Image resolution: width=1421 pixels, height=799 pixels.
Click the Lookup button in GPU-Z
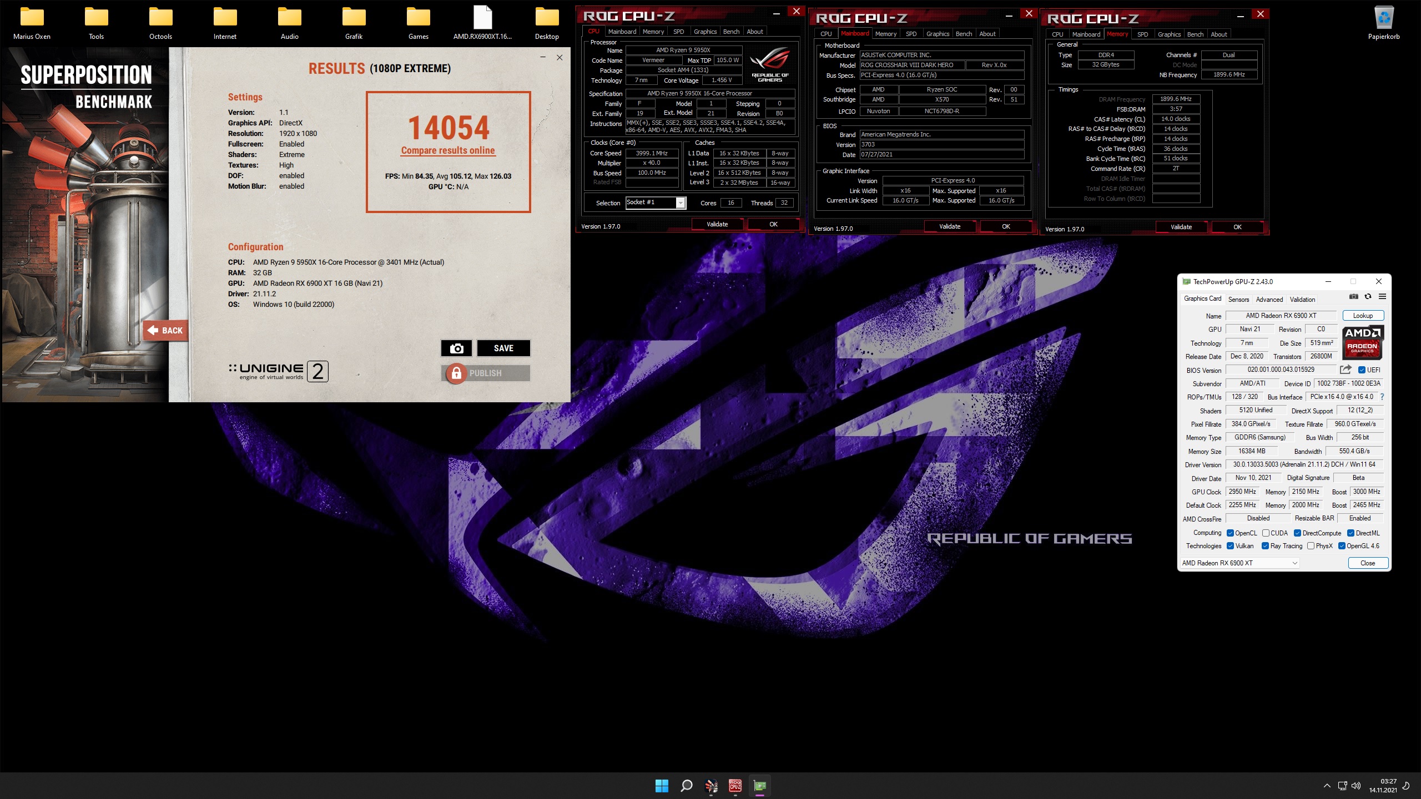pyautogui.click(x=1363, y=316)
